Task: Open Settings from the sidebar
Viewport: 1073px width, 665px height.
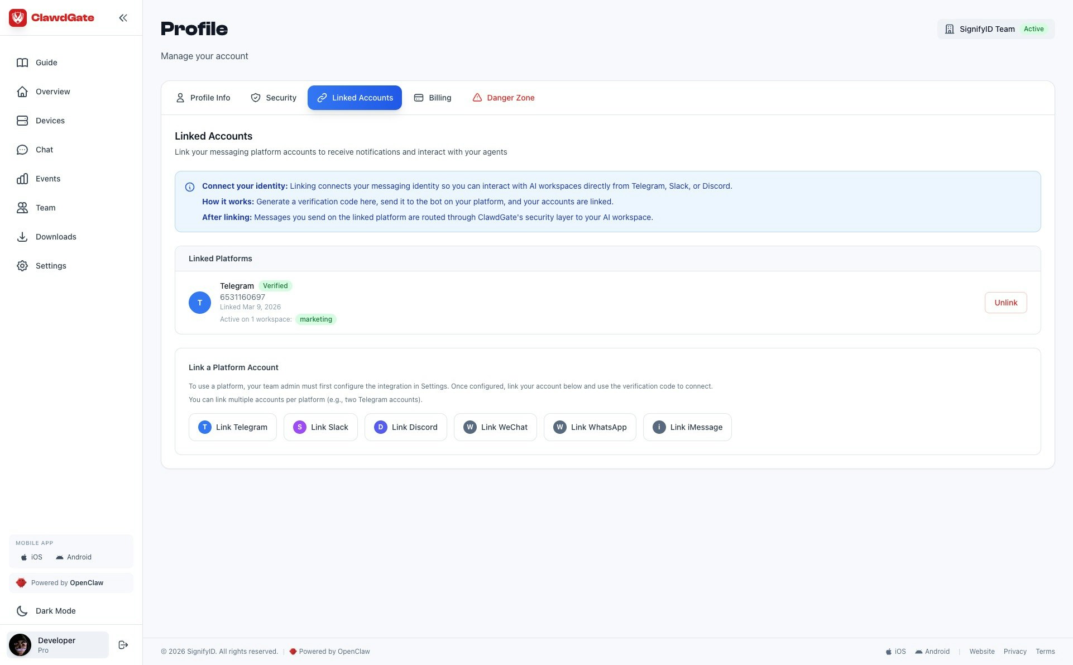Action: 51,266
